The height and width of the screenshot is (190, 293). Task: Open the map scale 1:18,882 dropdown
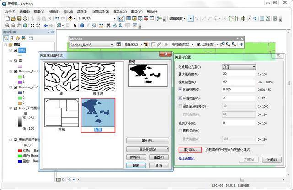pos(114,18)
